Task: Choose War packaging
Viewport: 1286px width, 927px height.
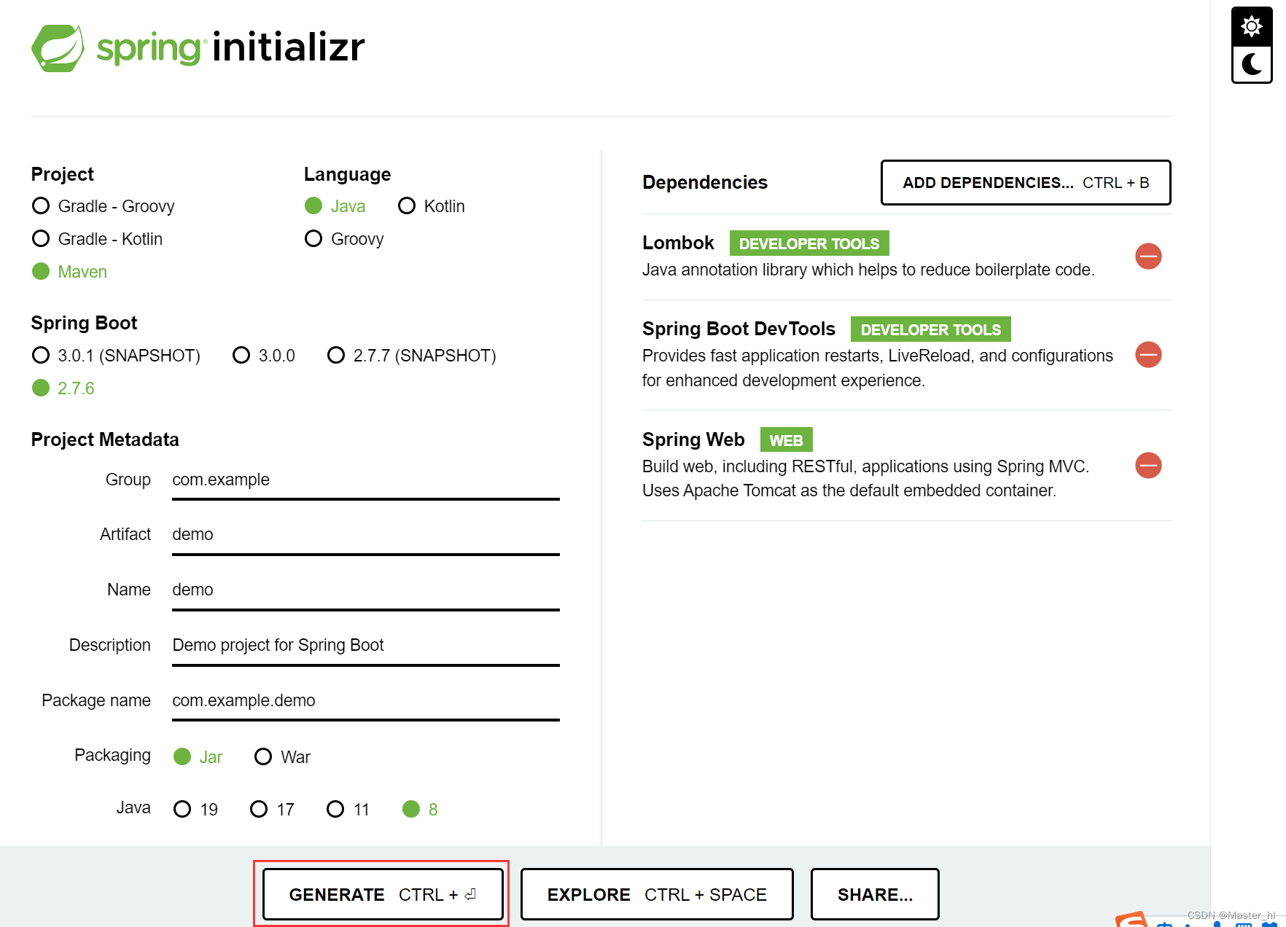Action: click(x=283, y=757)
